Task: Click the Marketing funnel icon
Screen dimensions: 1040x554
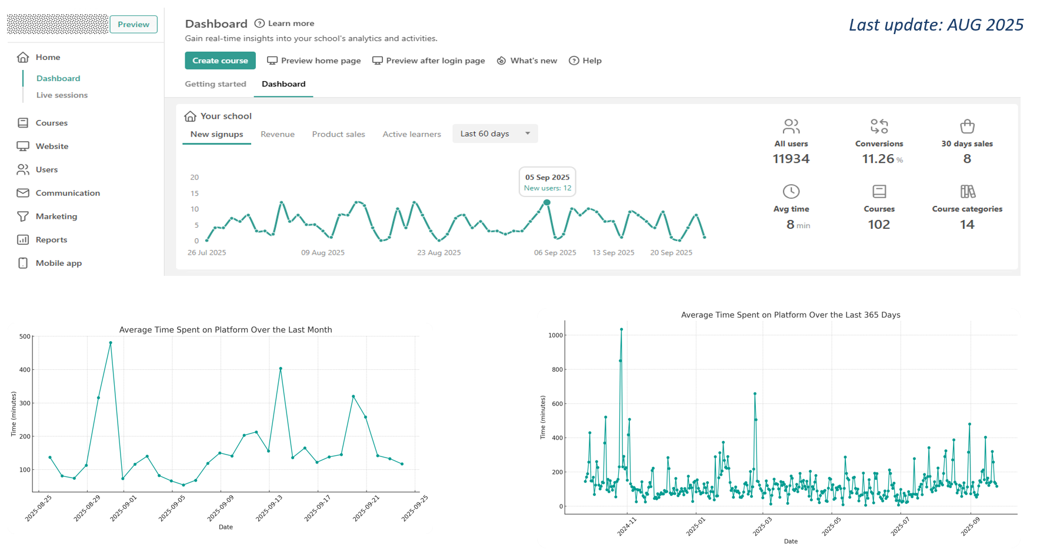Action: [23, 216]
